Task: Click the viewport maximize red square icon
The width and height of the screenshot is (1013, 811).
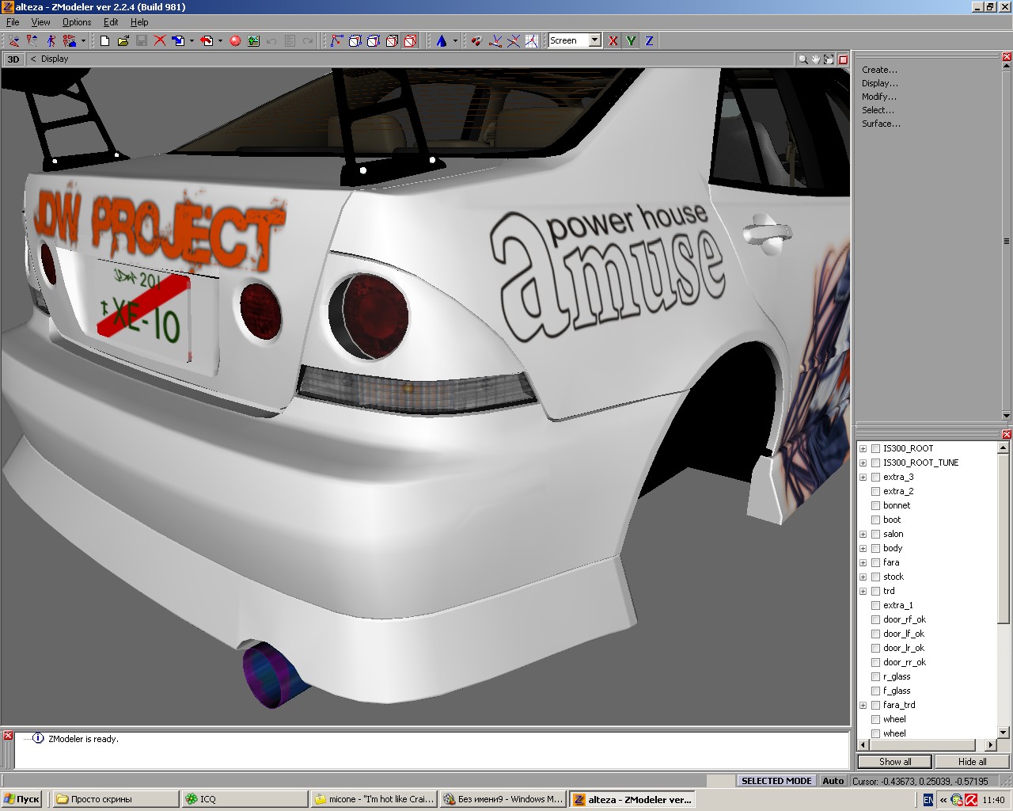Action: (x=844, y=59)
